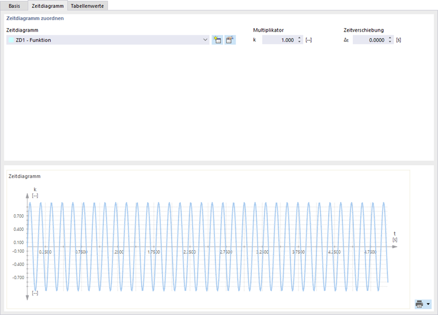Click the 0.2500 time axis label
The image size is (438, 315).
pyautogui.click(x=46, y=252)
